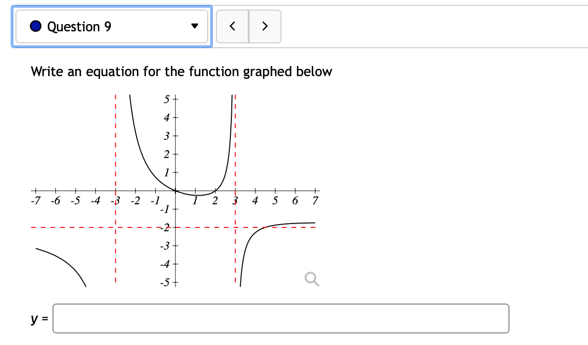Viewport: 588px width, 345px height.
Task: Click the dropdown caret on the question selector
Action: (x=194, y=27)
